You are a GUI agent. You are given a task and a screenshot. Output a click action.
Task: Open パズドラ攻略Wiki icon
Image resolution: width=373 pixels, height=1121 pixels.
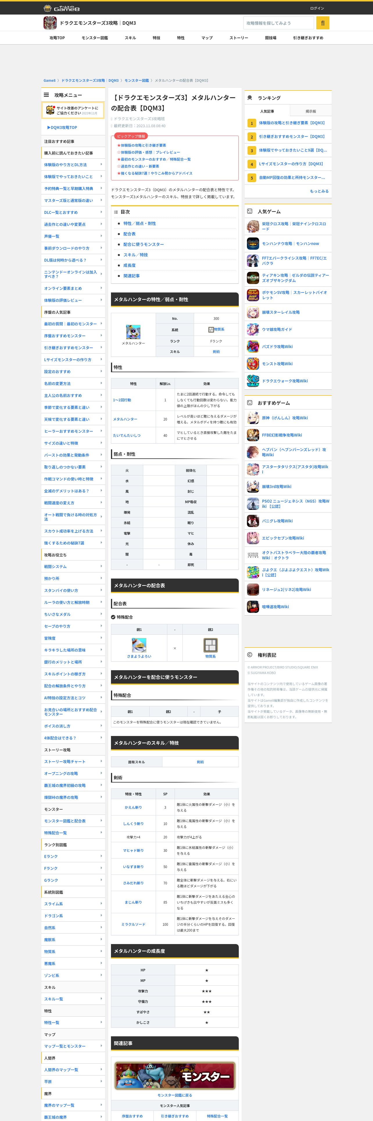point(253,347)
